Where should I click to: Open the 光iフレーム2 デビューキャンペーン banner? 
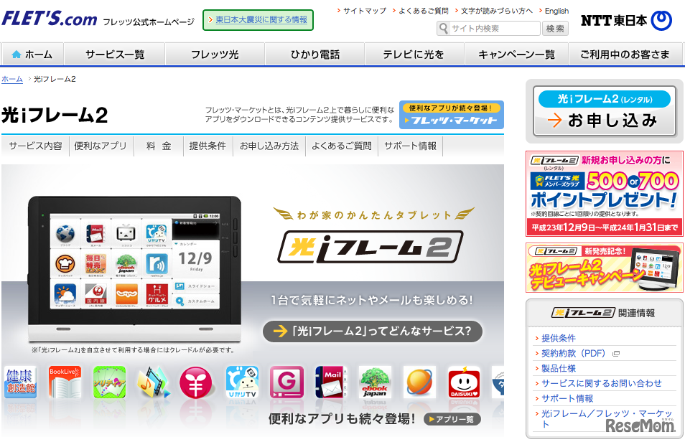tap(604, 268)
